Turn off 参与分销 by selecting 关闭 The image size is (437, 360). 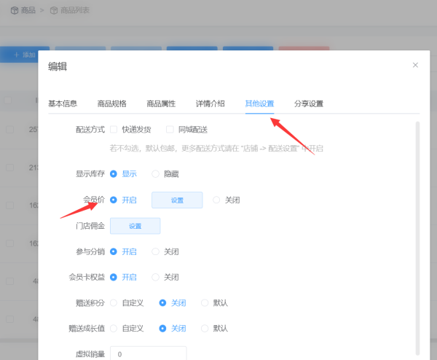[156, 251]
